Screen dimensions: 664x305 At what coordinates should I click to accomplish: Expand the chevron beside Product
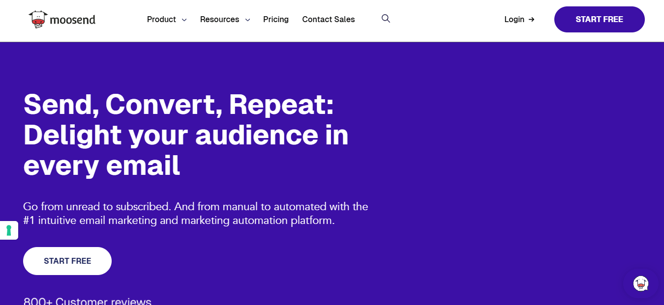pos(184,20)
